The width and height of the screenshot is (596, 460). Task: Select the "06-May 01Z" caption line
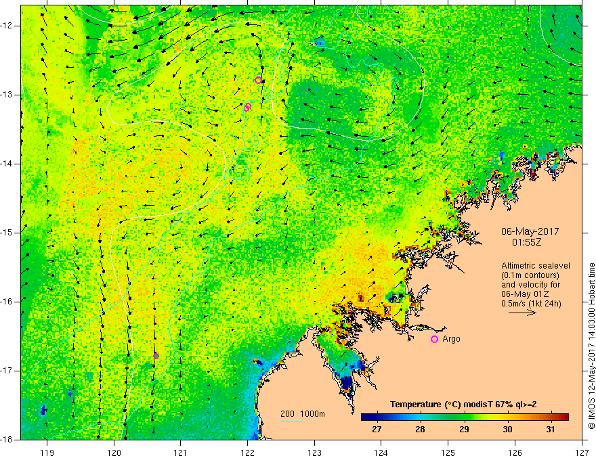(525, 294)
